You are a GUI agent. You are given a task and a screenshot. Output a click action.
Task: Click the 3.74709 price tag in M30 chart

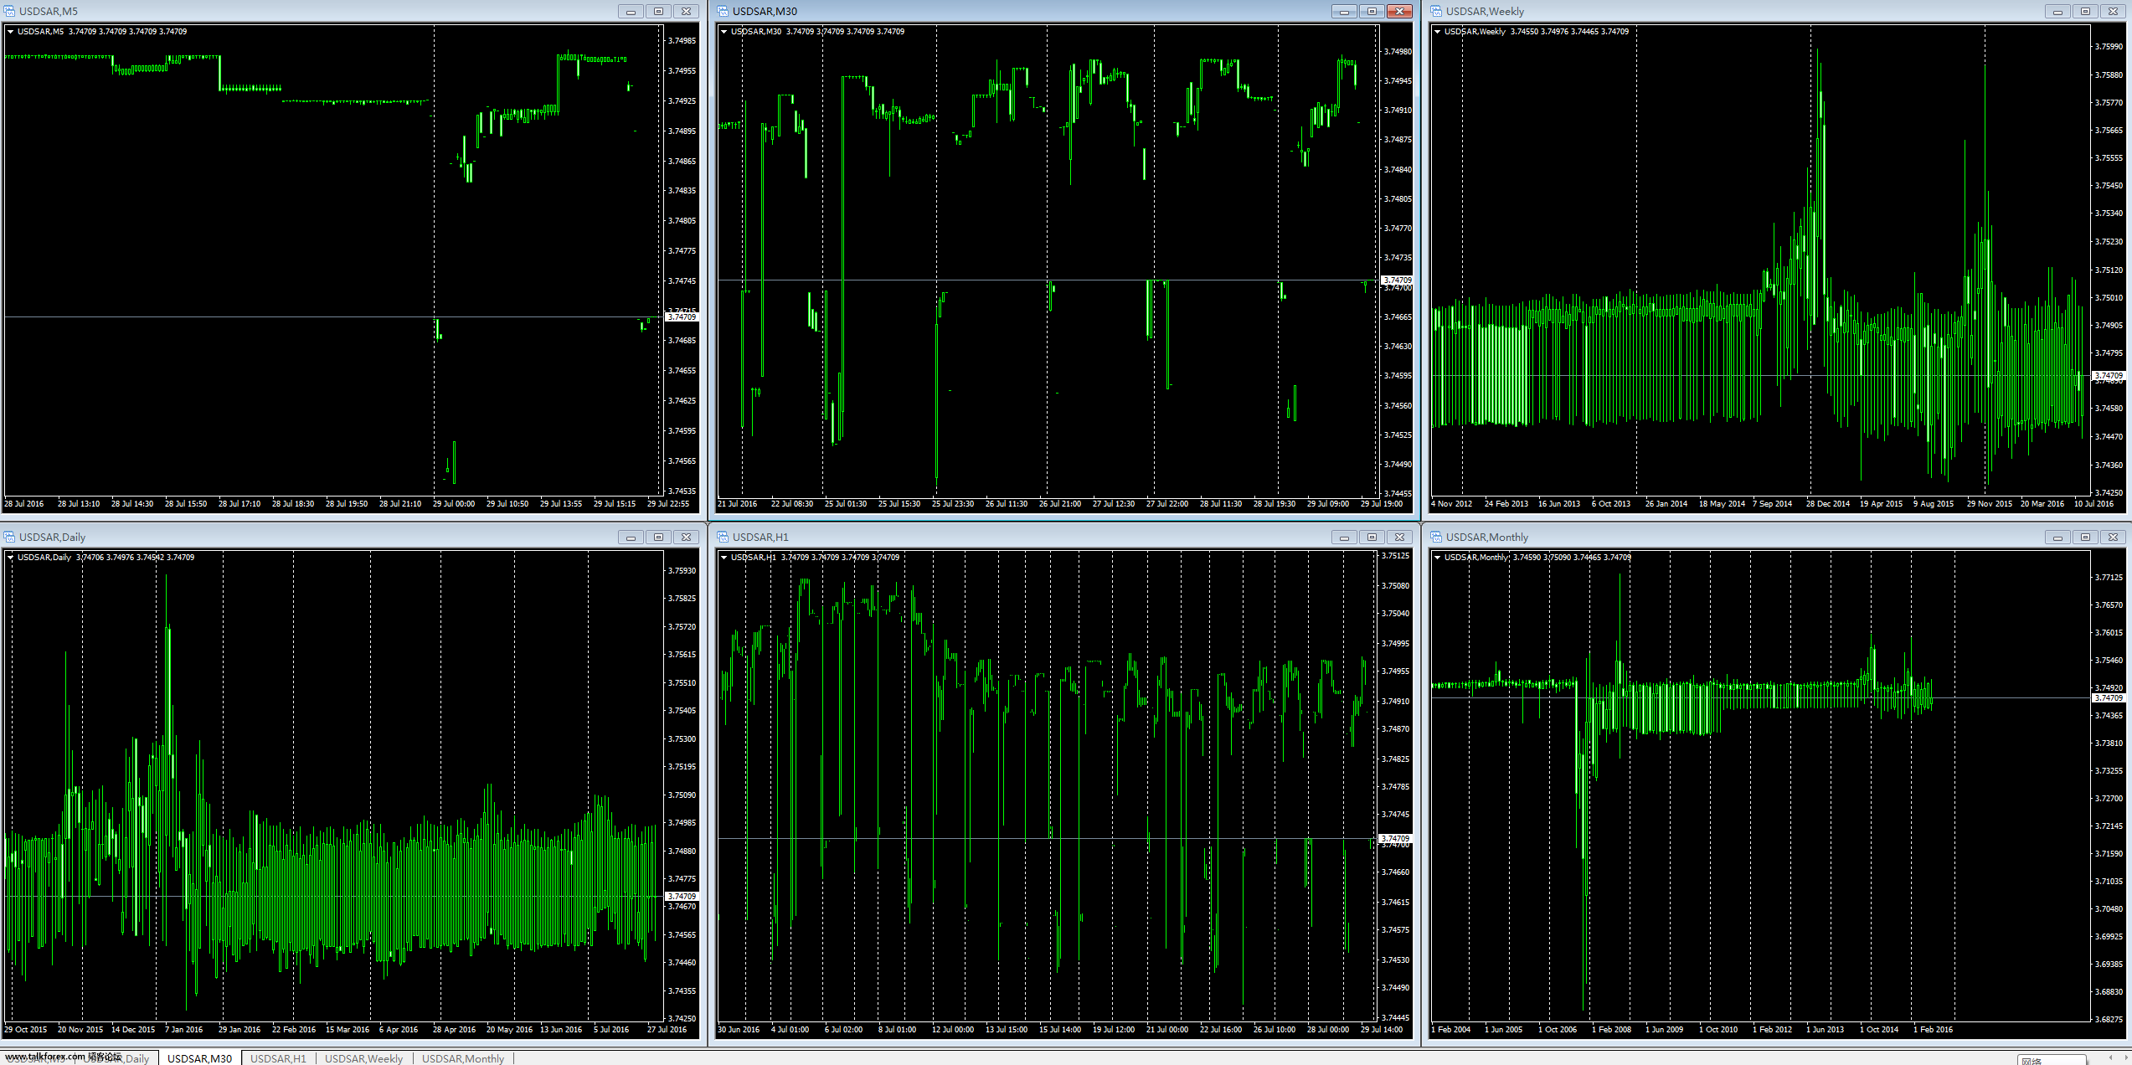tap(1397, 280)
